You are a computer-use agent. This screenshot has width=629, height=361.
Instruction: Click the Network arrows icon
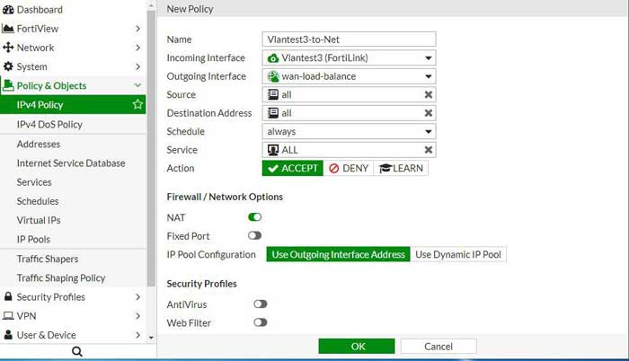tap(8, 48)
